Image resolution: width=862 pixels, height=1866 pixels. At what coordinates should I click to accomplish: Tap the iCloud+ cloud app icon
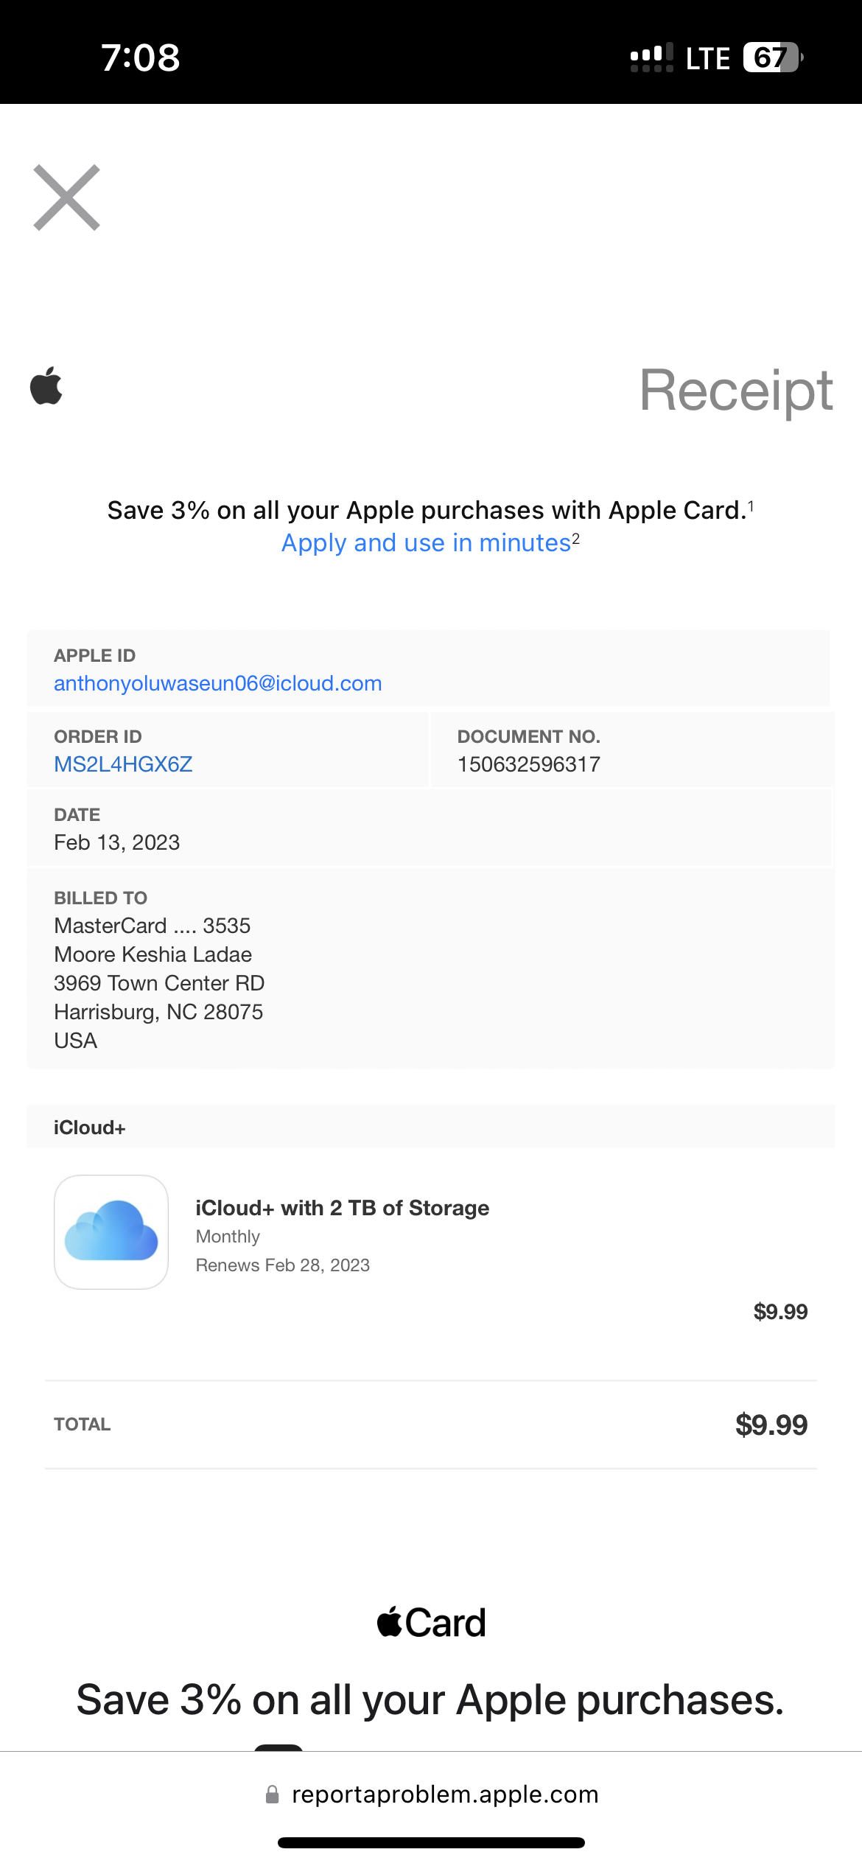(x=111, y=1231)
